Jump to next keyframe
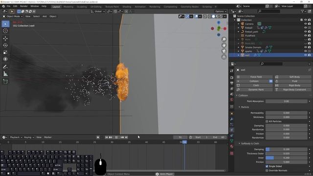Screen dimensions: 313x176 point(122,137)
